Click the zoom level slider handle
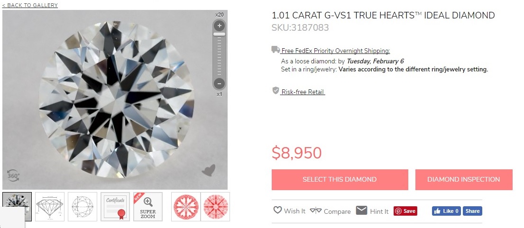Screen dimensions: 524x228 coord(220,34)
